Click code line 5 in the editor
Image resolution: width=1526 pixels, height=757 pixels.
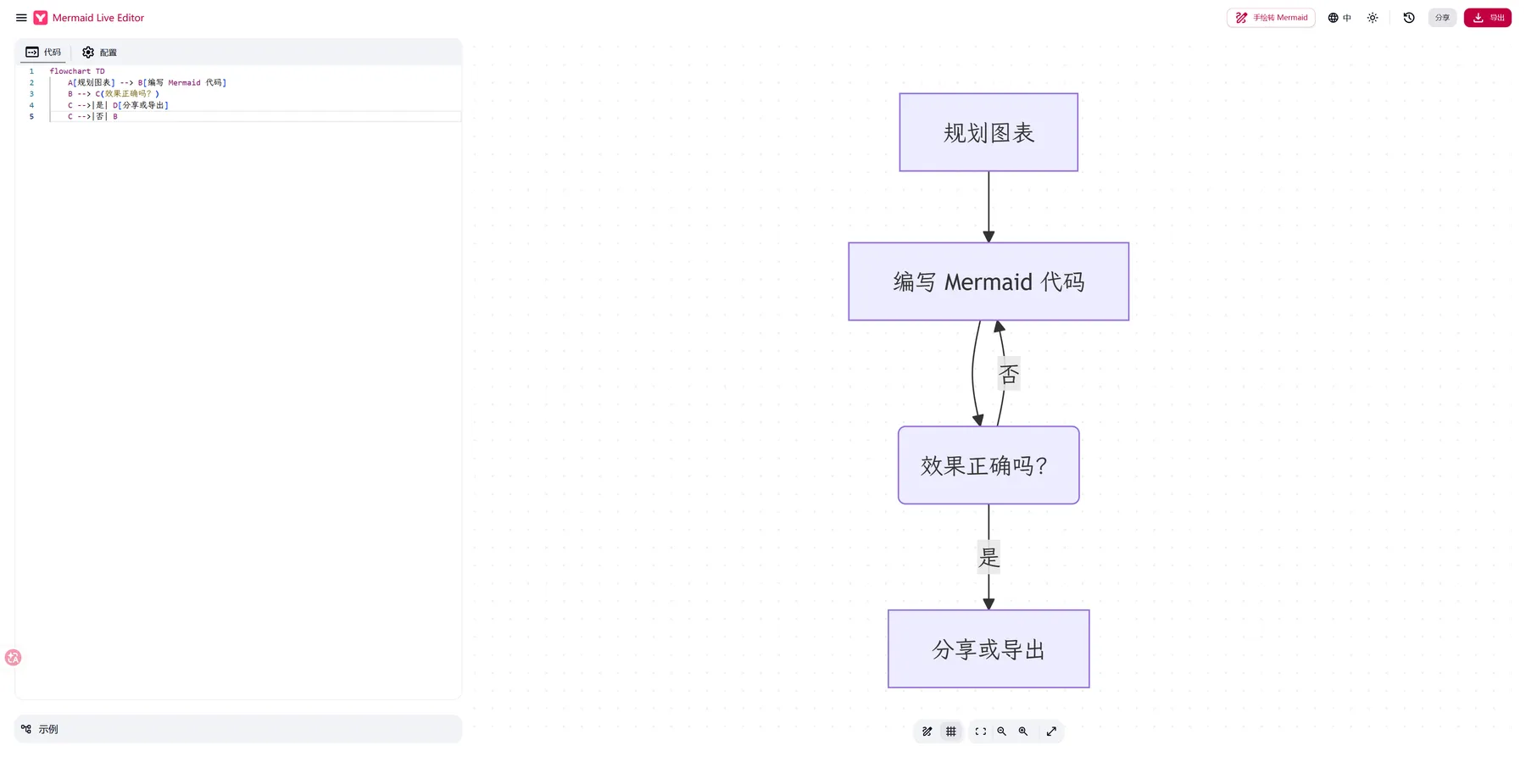(254, 116)
